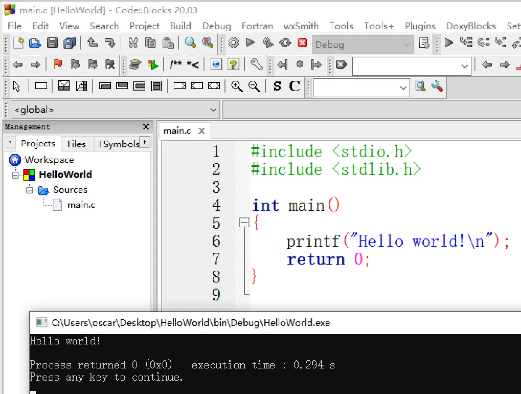This screenshot has width=521, height=394.
Task: Click the Rebuild icon in toolbar
Action: coord(285,43)
